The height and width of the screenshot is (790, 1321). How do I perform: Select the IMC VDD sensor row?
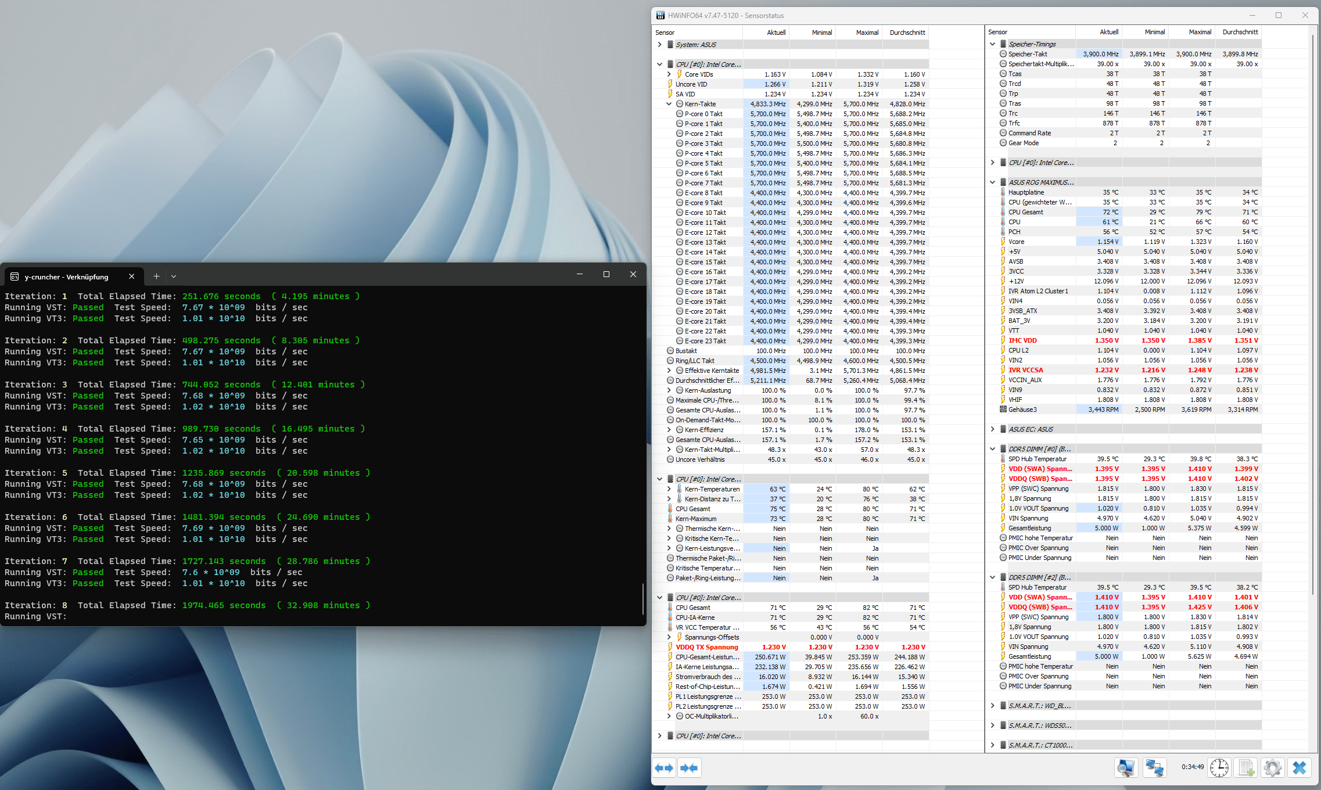[1022, 340]
